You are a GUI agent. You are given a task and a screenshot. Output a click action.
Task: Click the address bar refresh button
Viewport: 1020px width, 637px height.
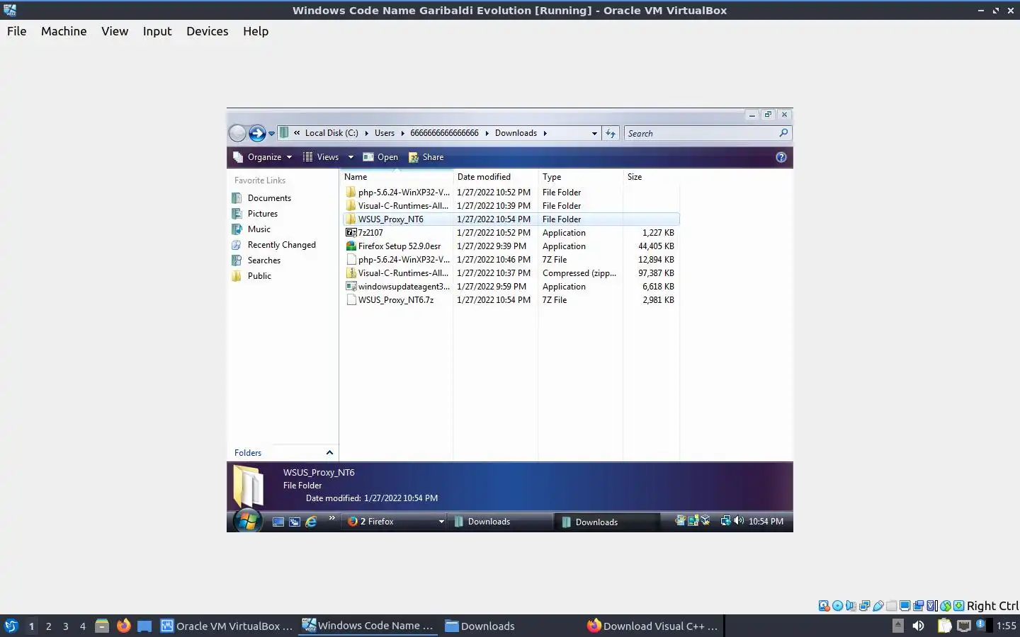pos(611,133)
